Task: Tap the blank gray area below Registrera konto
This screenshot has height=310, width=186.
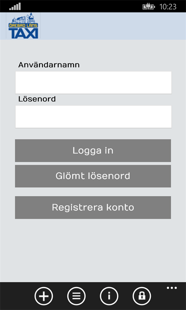Action: [93, 250]
